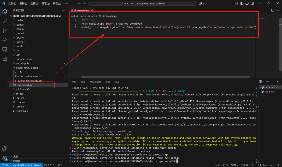Switch to the Output panel tab
Screen dimensions: 282x167
[x=83, y=82]
